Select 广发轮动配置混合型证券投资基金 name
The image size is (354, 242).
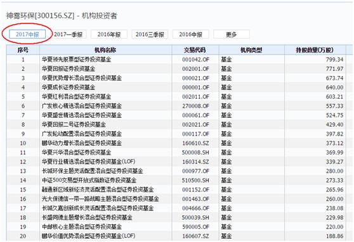(x=82, y=134)
